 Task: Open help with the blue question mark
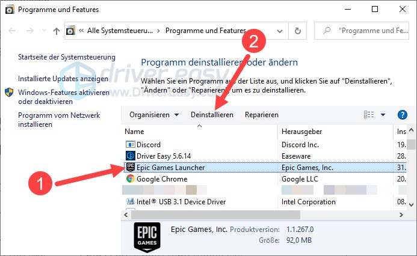[403, 115]
